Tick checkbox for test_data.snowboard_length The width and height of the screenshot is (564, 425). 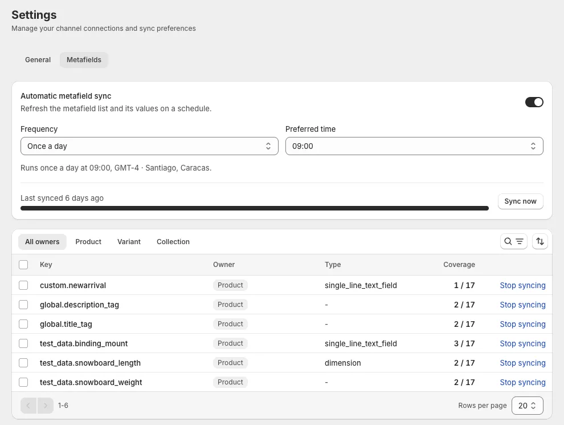[x=23, y=363]
